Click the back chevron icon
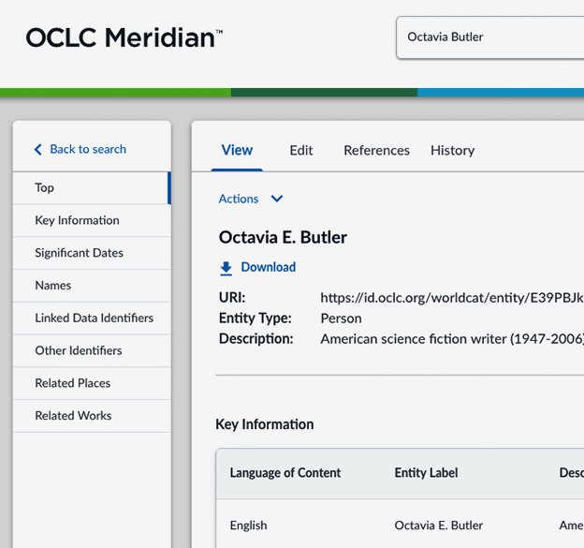584x548 pixels. tap(38, 150)
